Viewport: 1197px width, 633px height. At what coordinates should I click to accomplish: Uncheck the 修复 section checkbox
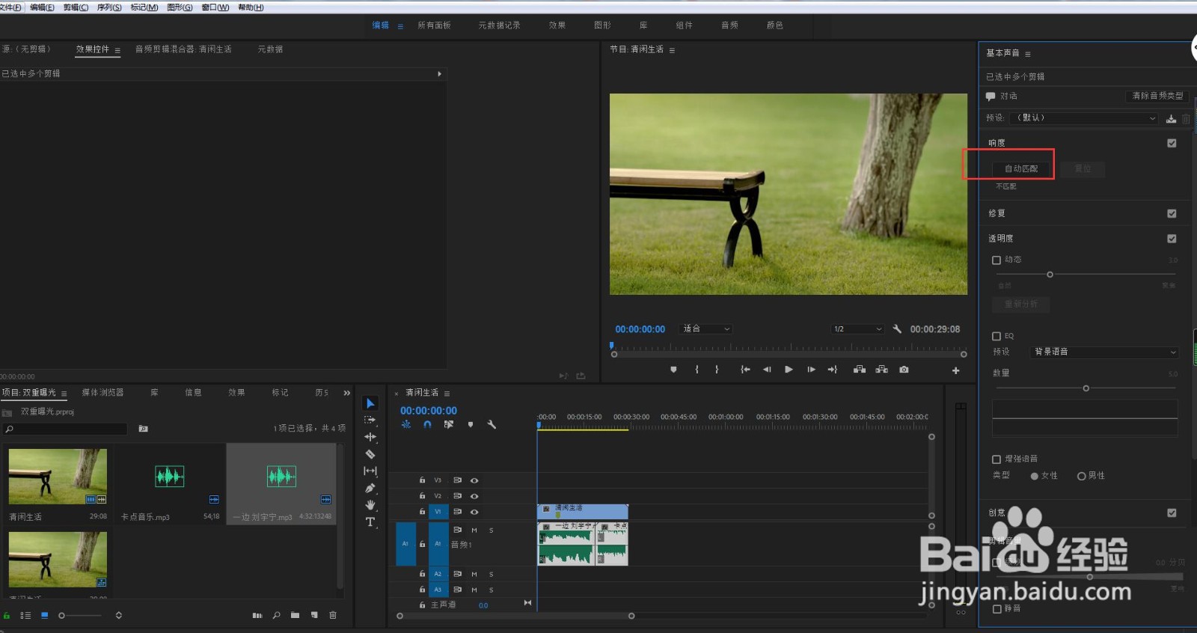(x=1172, y=213)
